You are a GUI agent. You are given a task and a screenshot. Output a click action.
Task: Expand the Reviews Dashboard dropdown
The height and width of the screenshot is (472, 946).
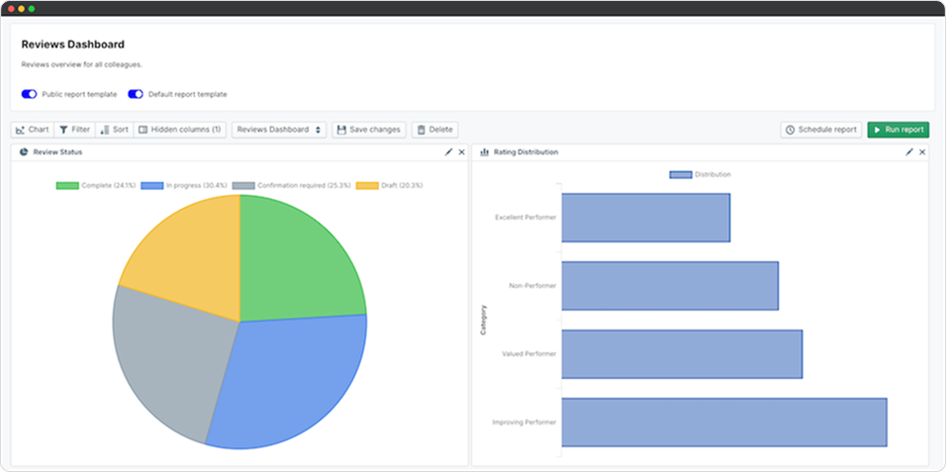pyautogui.click(x=281, y=130)
